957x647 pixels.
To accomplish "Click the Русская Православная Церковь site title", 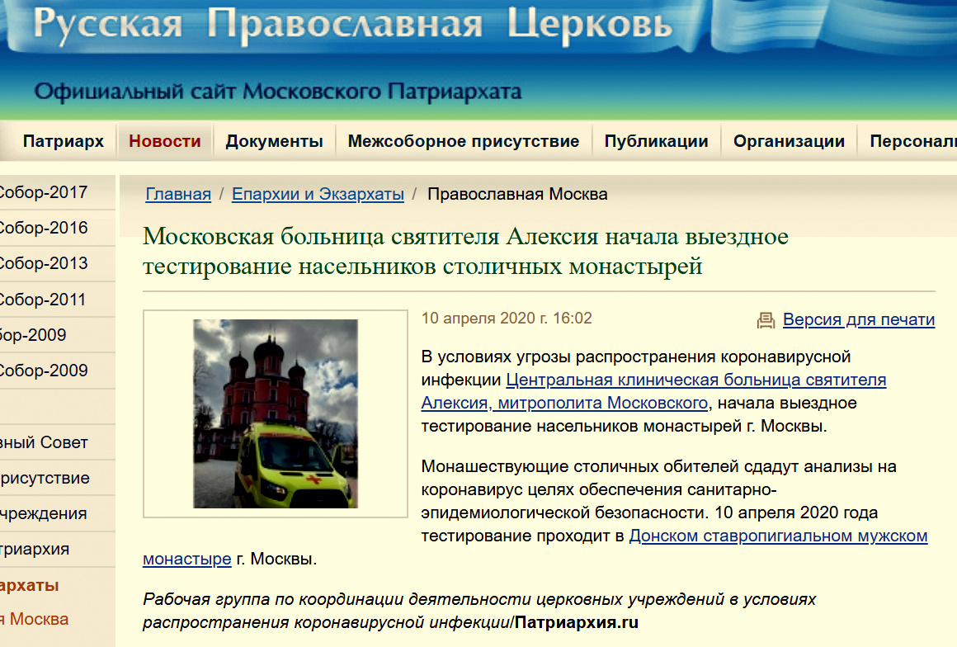I will 352,25.
